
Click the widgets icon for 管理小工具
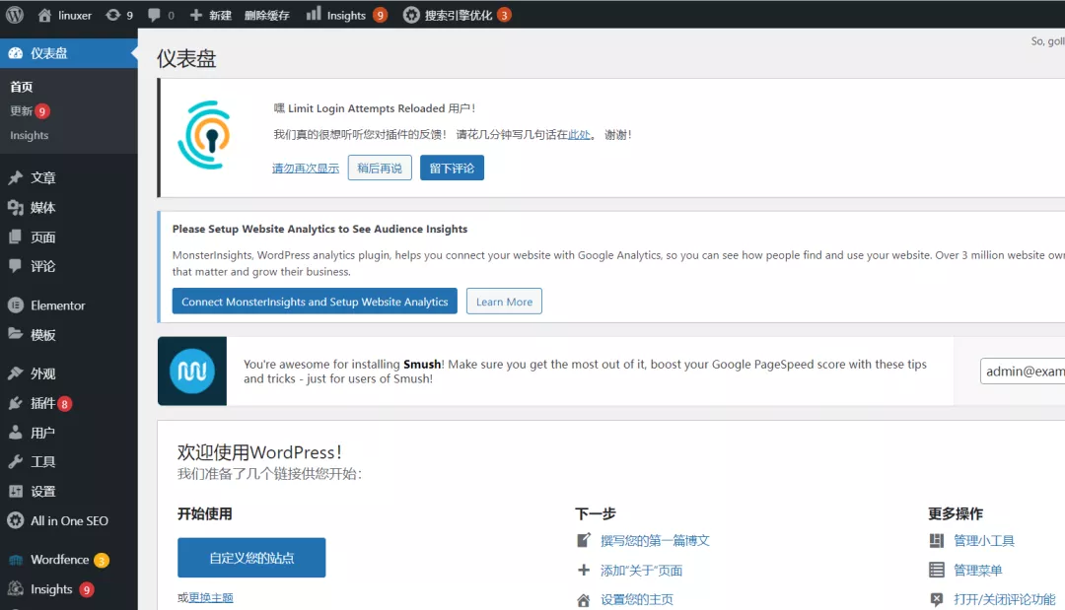937,540
